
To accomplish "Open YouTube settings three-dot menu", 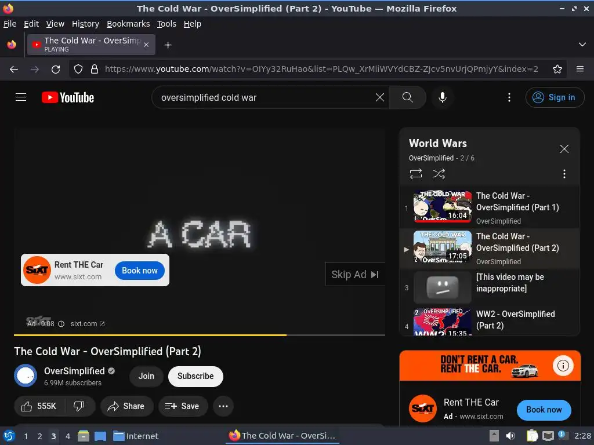I will click(x=509, y=97).
